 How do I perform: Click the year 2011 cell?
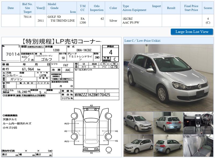click(41, 20)
